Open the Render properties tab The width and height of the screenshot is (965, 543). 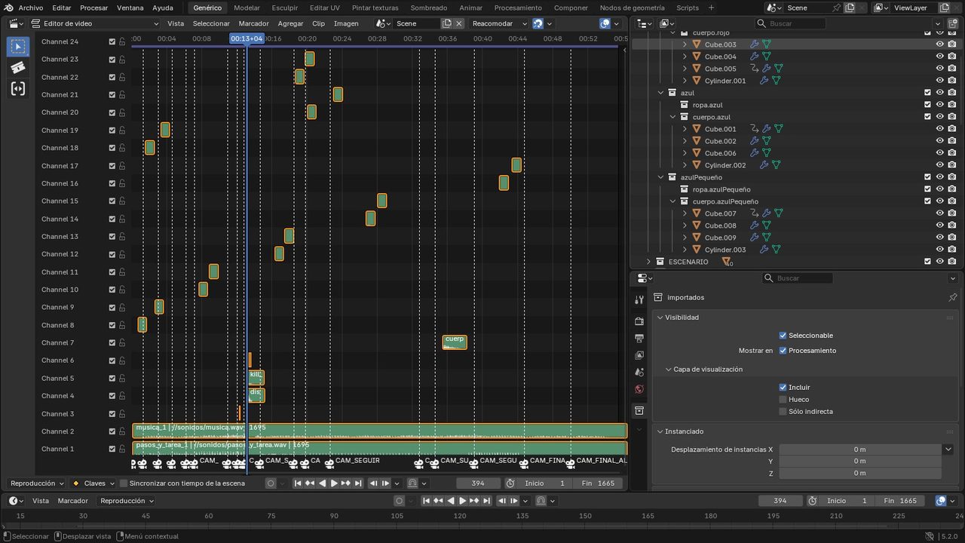(x=639, y=321)
